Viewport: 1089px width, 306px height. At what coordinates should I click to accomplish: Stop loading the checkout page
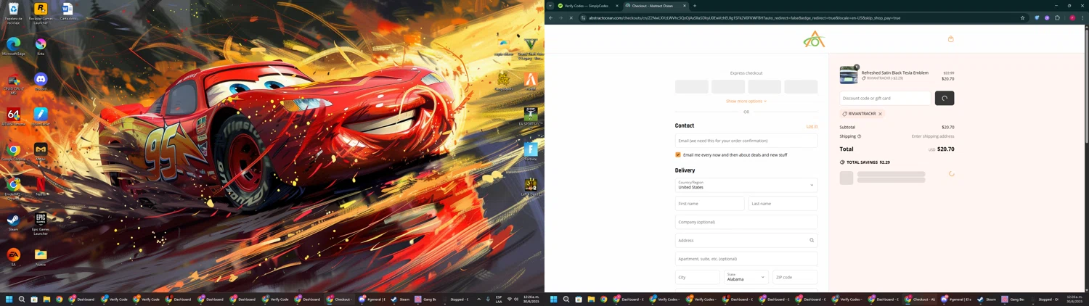click(571, 17)
